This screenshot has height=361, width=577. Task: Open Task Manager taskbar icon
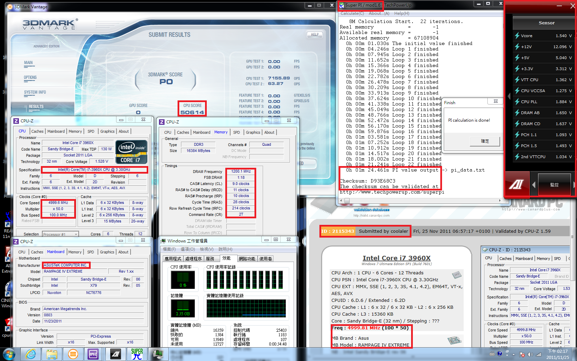coord(158,354)
